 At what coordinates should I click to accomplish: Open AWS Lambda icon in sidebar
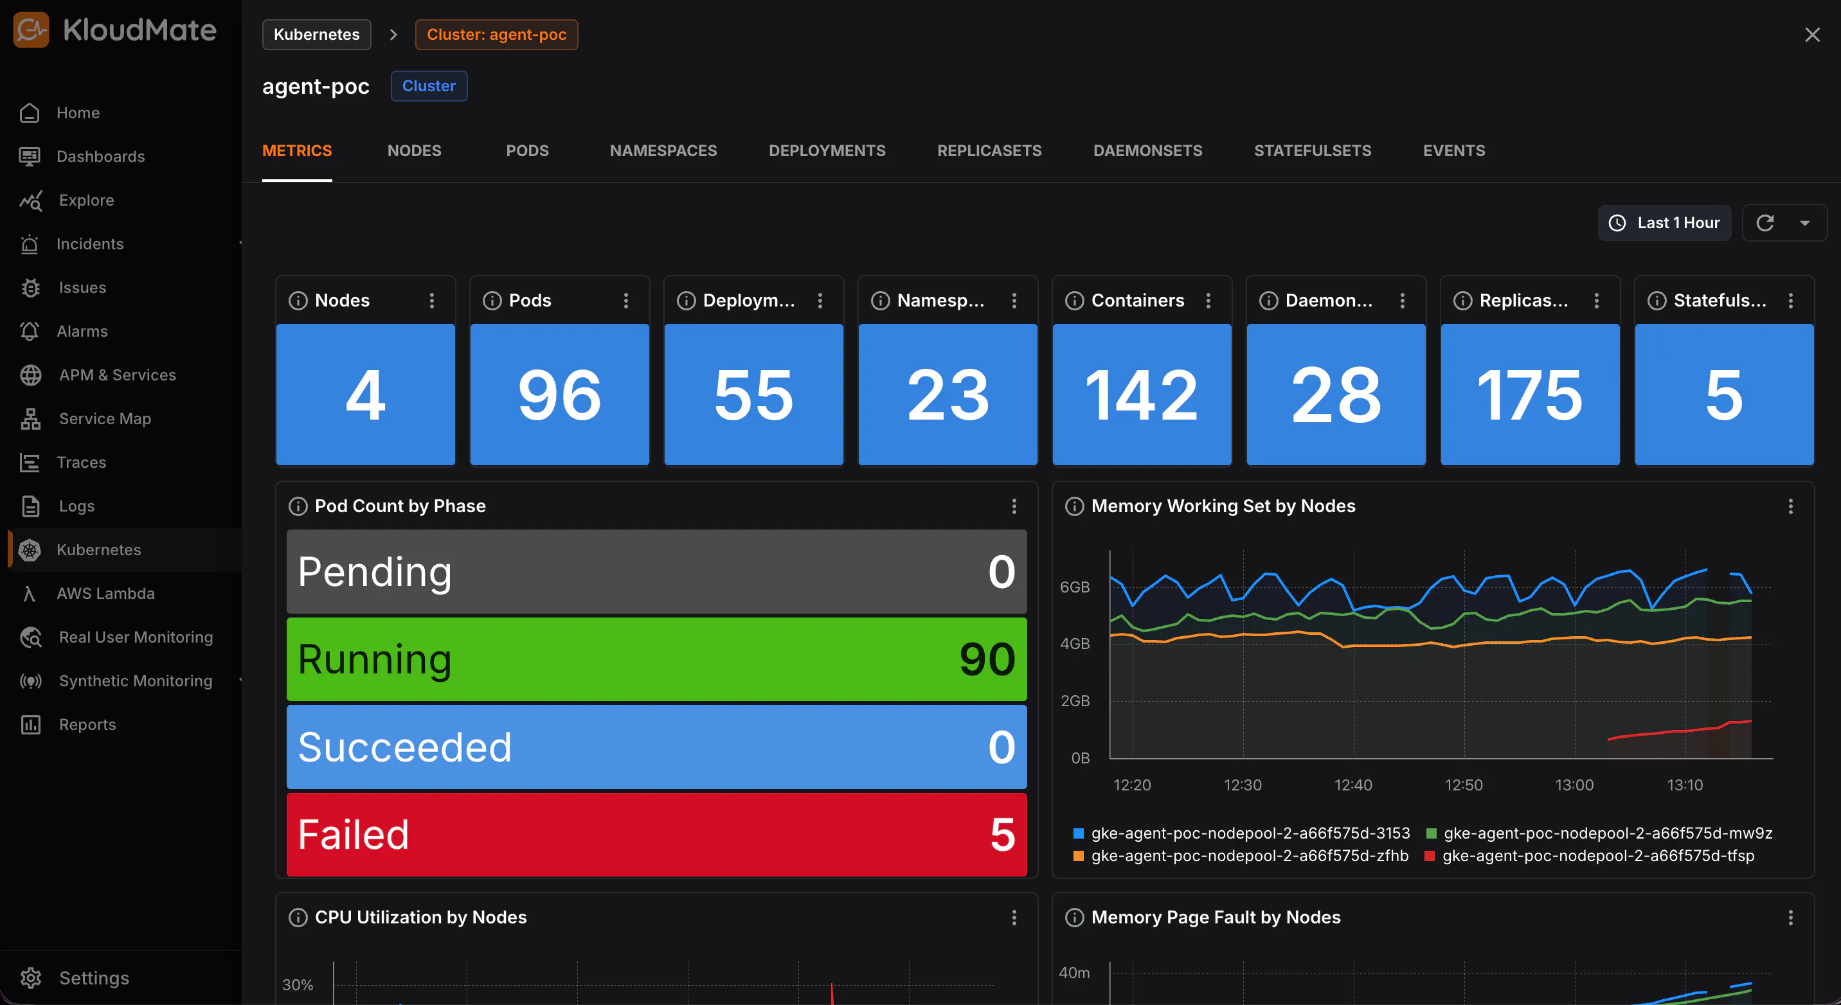click(30, 594)
